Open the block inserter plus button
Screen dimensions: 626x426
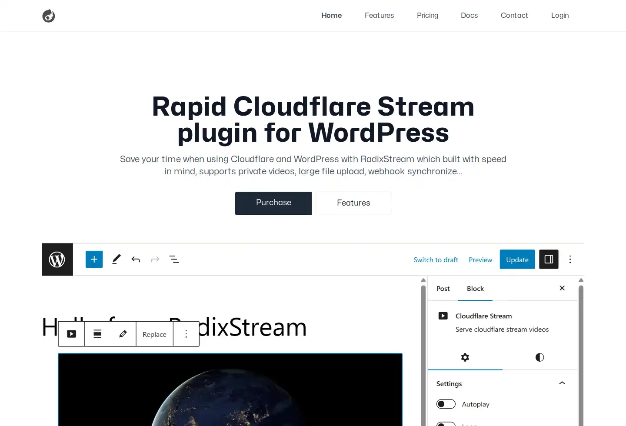click(94, 260)
